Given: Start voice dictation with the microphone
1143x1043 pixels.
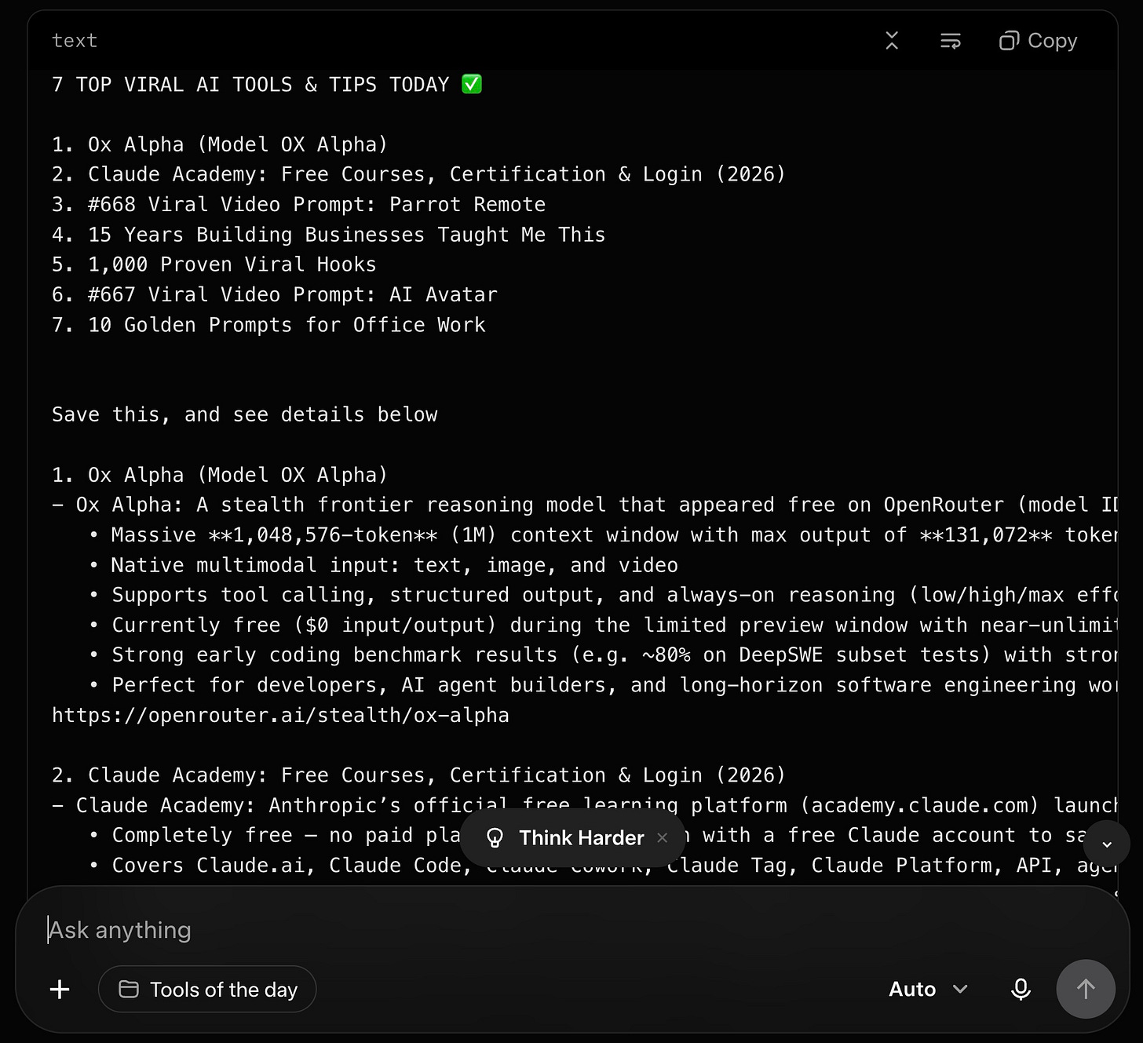Looking at the screenshot, I should [1021, 989].
